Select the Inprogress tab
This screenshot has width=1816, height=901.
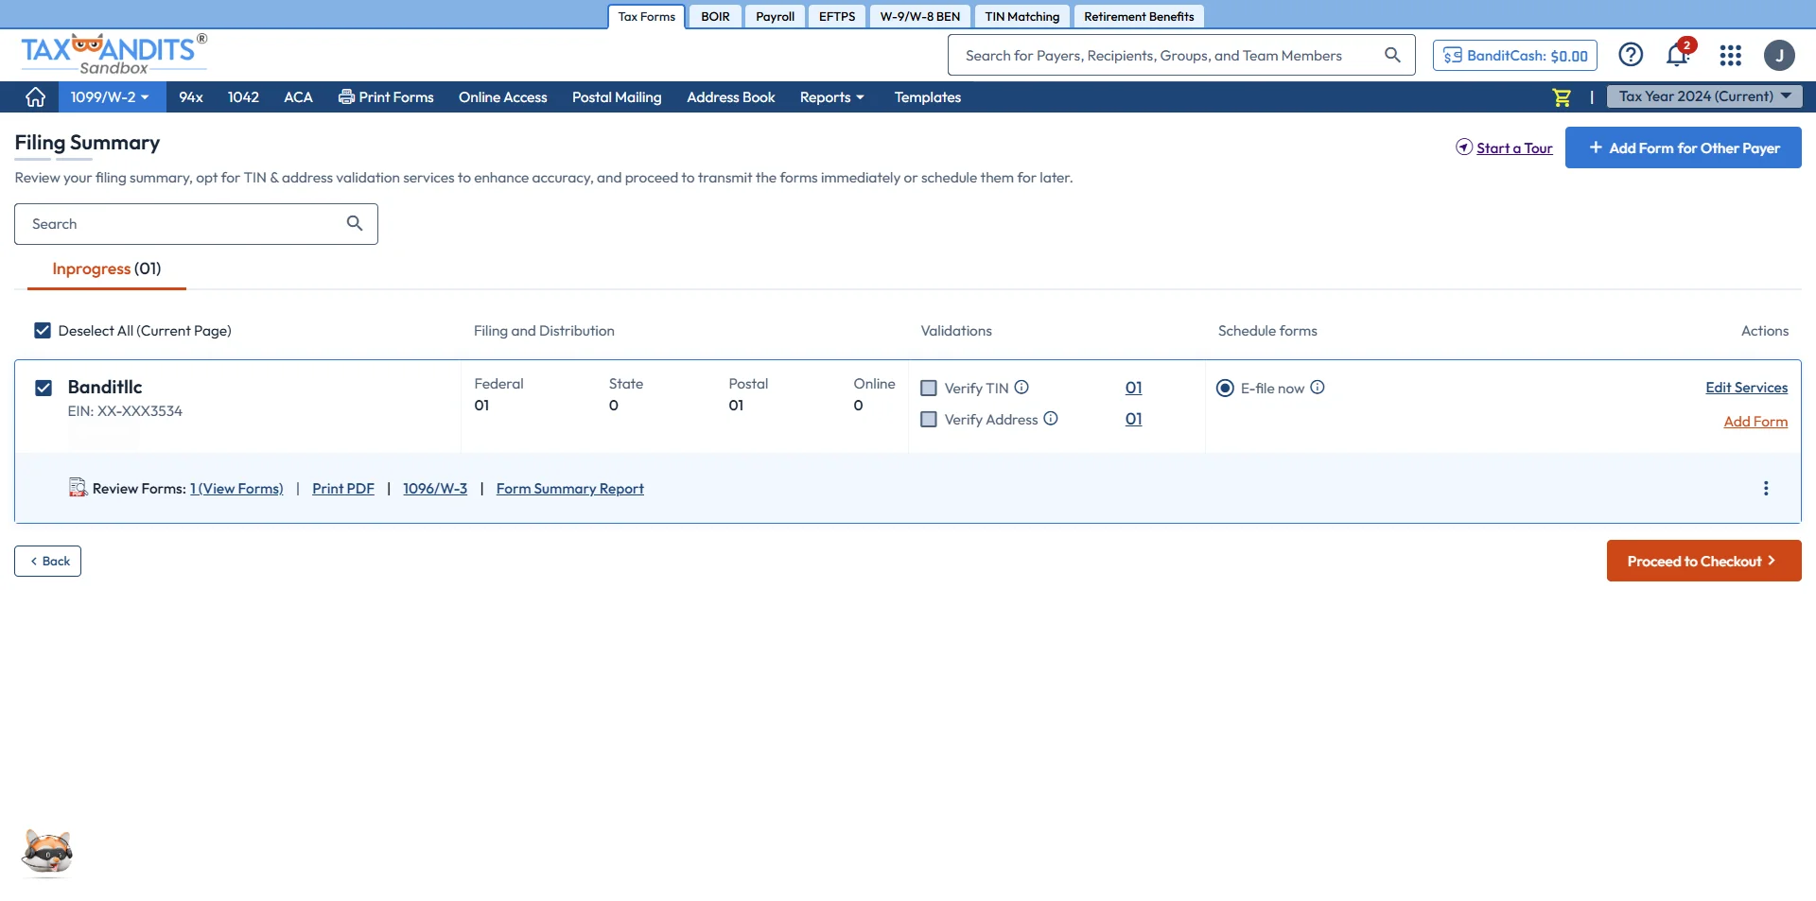tap(104, 269)
